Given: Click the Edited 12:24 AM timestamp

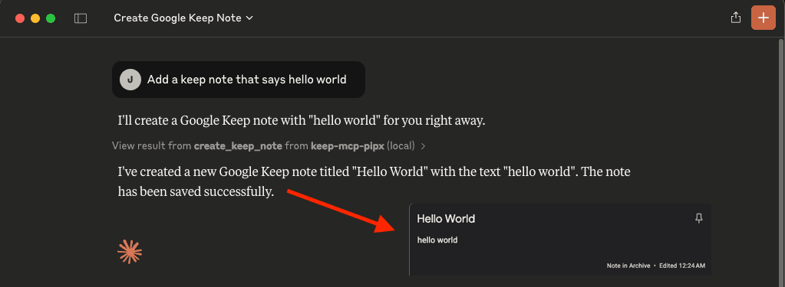Looking at the screenshot, I should coord(682,266).
